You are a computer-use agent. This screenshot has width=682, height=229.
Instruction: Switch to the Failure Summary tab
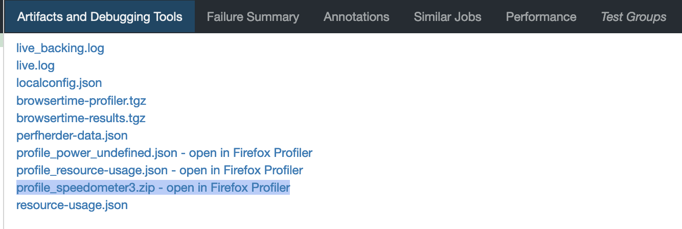[x=253, y=17]
